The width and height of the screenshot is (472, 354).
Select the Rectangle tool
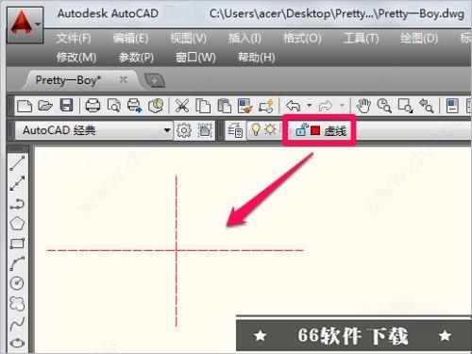[x=17, y=244]
